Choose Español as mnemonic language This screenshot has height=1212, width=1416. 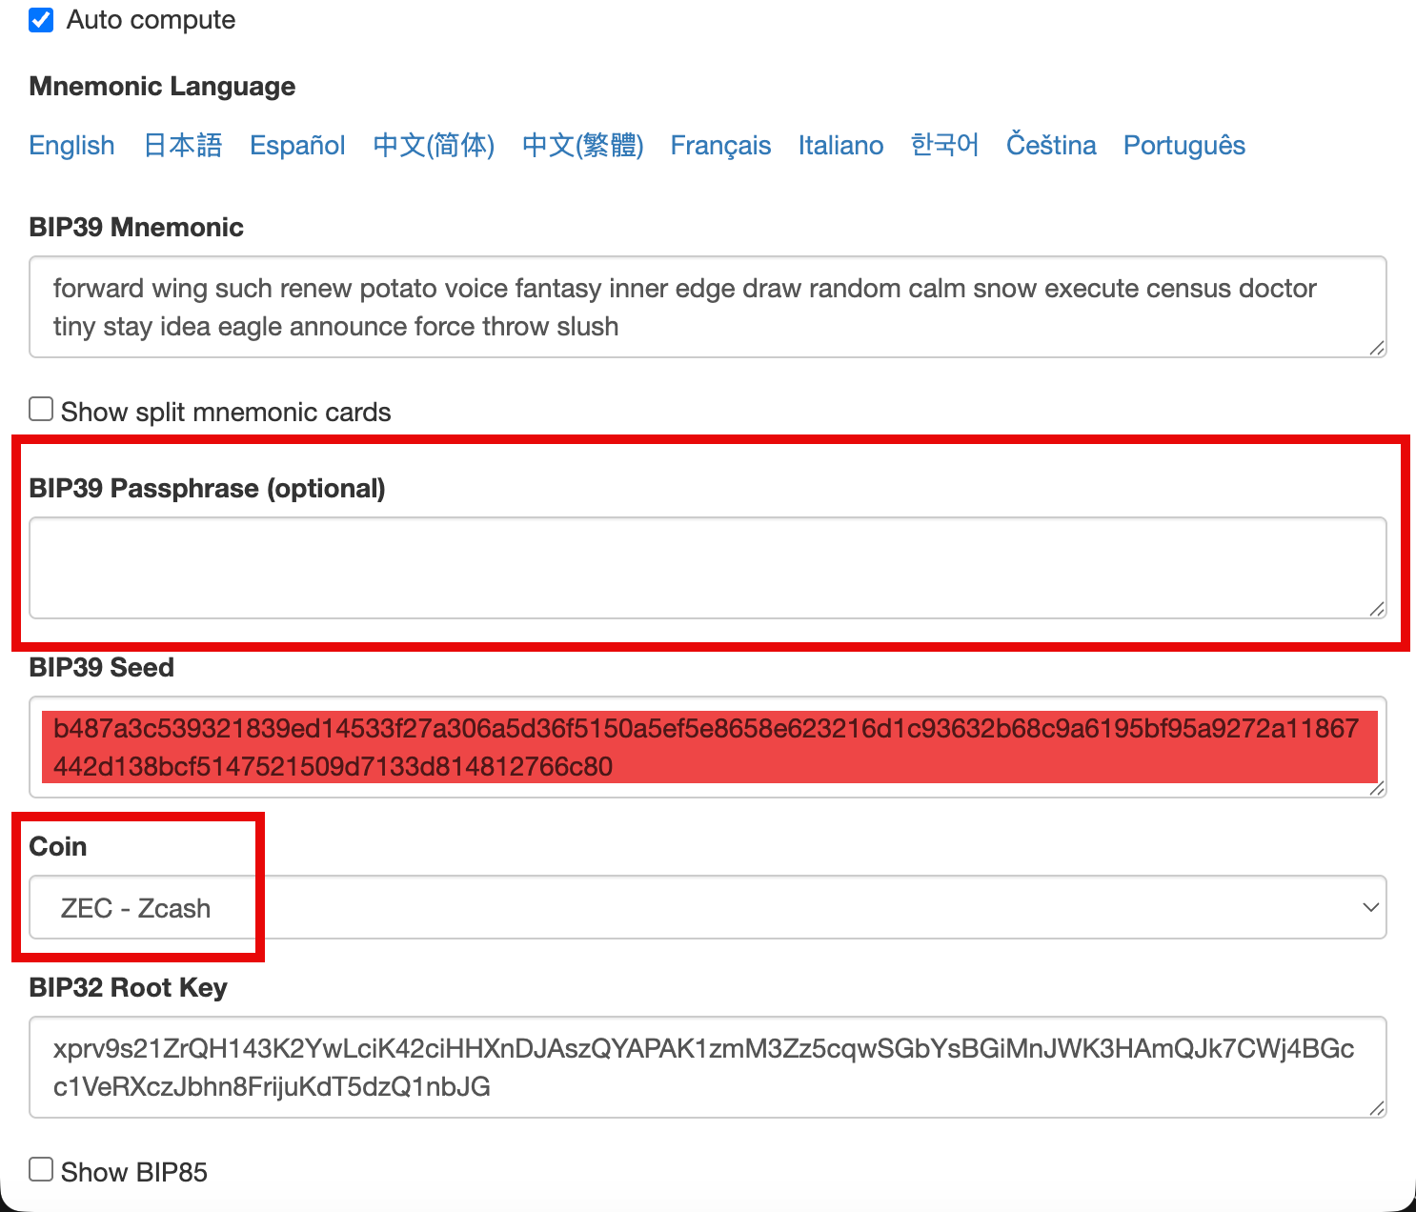click(297, 145)
